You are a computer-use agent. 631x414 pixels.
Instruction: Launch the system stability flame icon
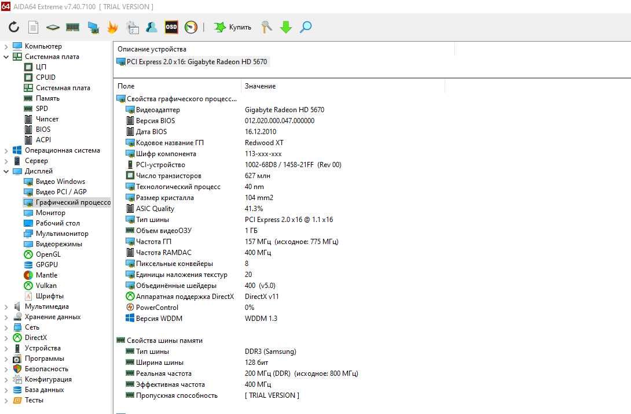point(113,27)
